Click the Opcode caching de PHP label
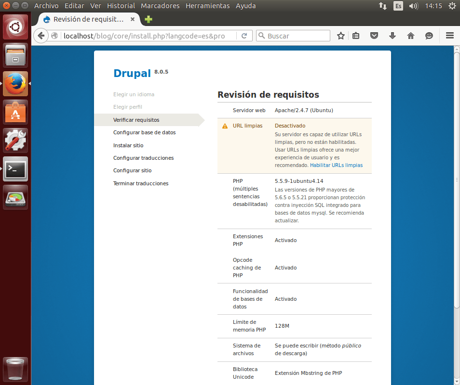 pyautogui.click(x=247, y=268)
